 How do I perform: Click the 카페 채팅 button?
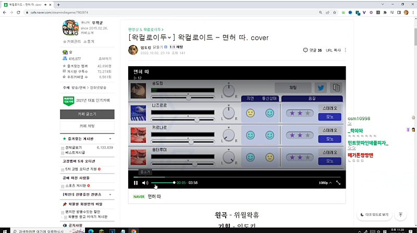pyautogui.click(x=87, y=126)
